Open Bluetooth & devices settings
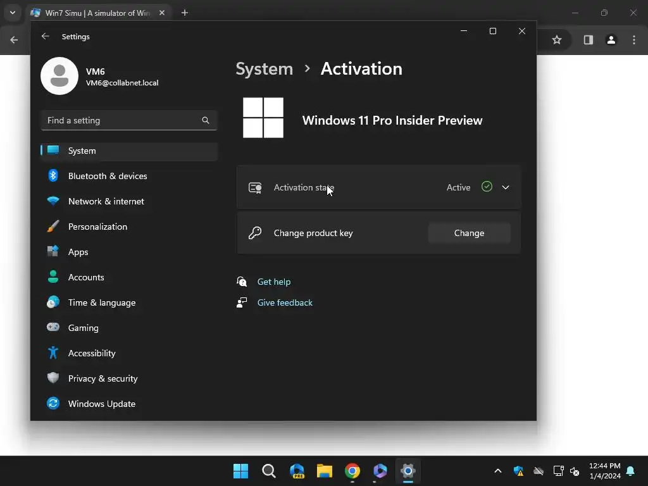 (129, 176)
